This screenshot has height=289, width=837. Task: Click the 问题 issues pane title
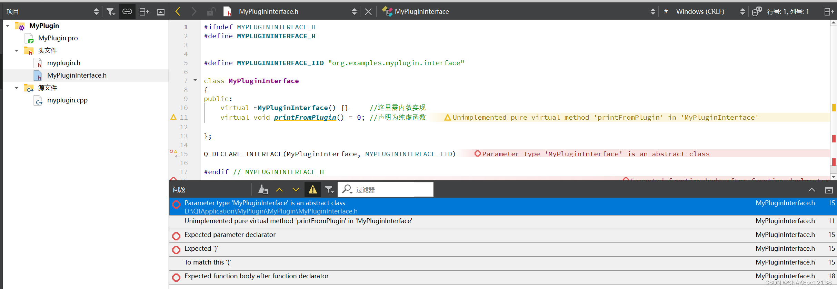pos(179,190)
